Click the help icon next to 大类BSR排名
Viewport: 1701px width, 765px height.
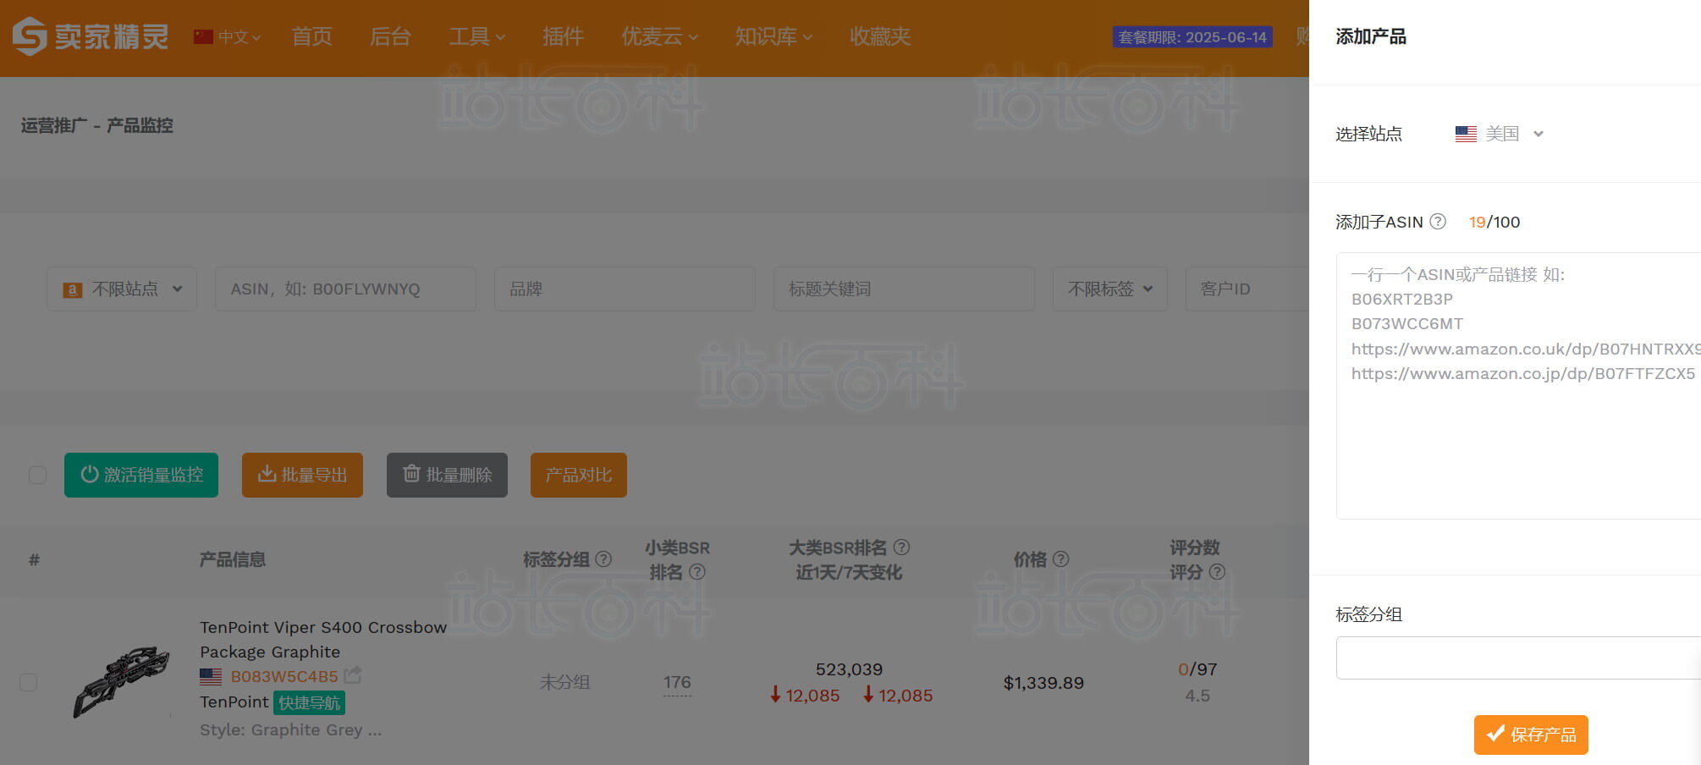point(901,548)
